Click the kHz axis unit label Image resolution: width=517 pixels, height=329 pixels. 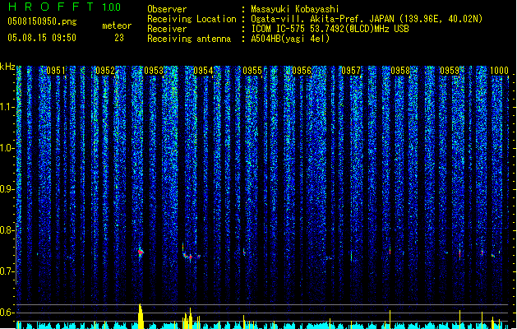click(x=7, y=67)
